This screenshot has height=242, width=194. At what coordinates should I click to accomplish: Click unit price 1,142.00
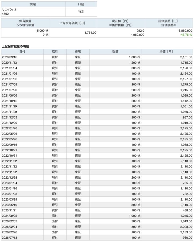pyautogui.click(x=186, y=101)
